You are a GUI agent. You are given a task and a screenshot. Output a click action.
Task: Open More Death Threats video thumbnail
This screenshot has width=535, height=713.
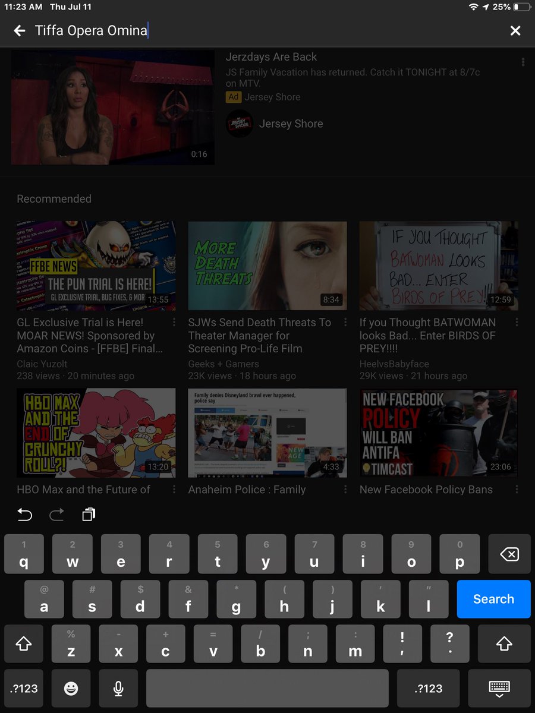267,266
